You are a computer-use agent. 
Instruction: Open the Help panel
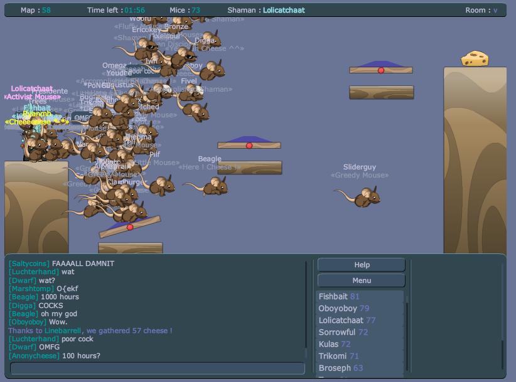click(x=362, y=265)
